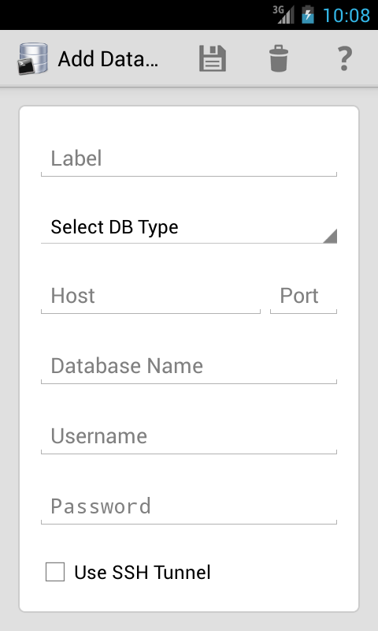Focus the Host input field
This screenshot has width=378, height=631.
pos(150,297)
